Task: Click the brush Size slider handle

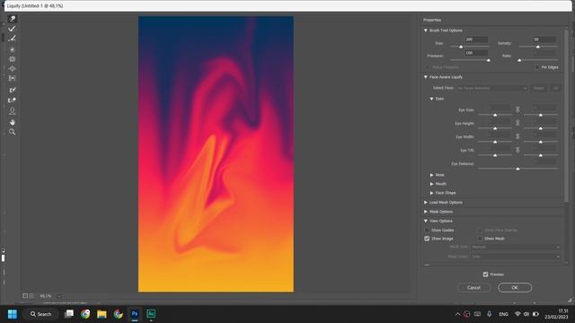Action: tap(461, 47)
